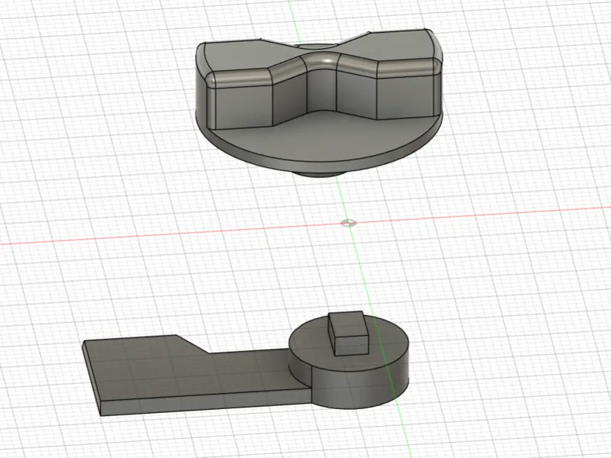The image size is (611, 458).
Task: Select the cylinder's curved side face
Action: tap(360, 385)
